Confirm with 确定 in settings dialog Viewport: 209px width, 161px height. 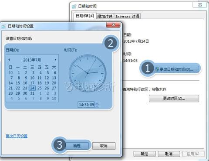(x=77, y=146)
